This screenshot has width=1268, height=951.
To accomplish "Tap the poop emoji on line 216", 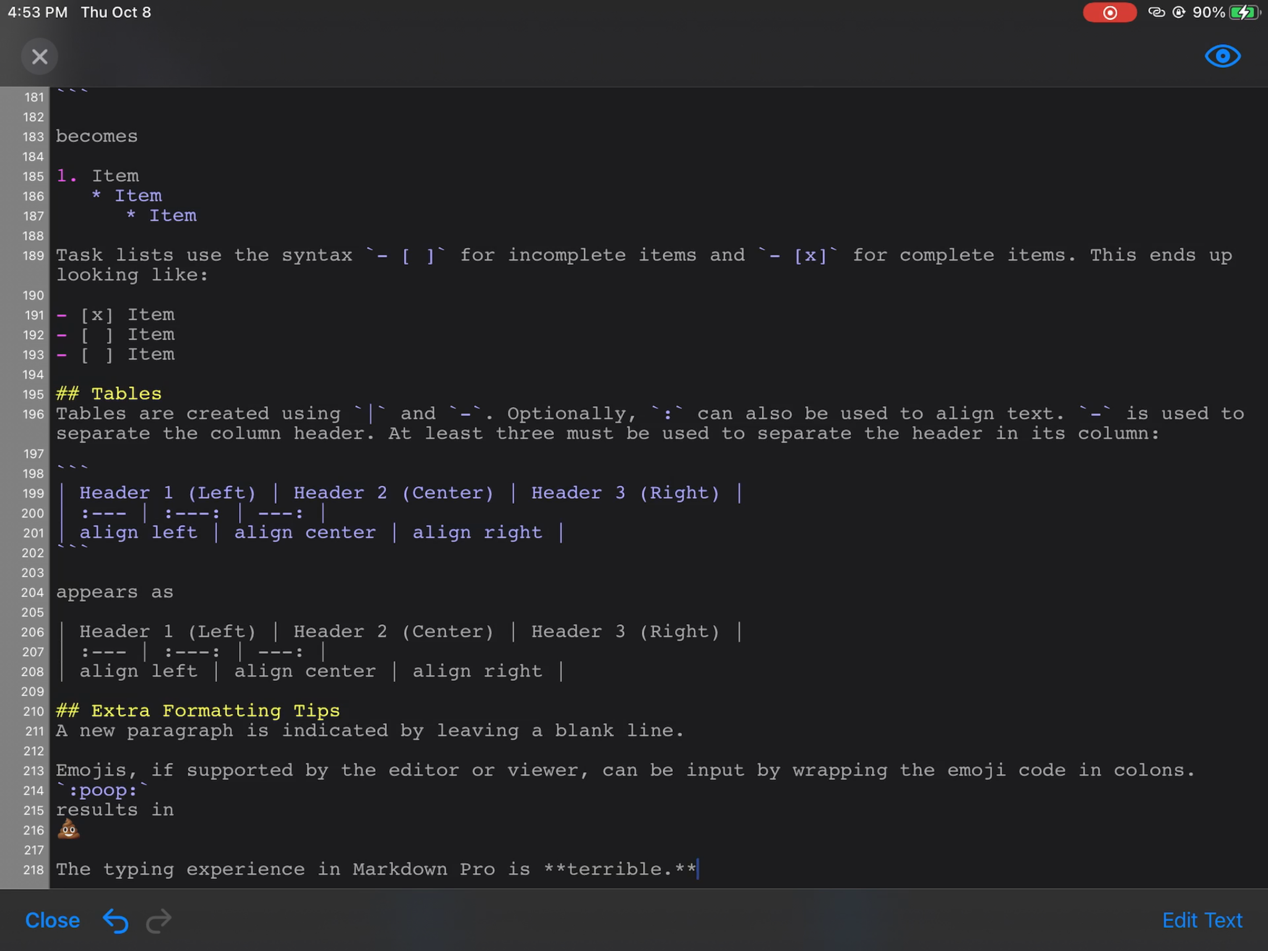I will (68, 829).
